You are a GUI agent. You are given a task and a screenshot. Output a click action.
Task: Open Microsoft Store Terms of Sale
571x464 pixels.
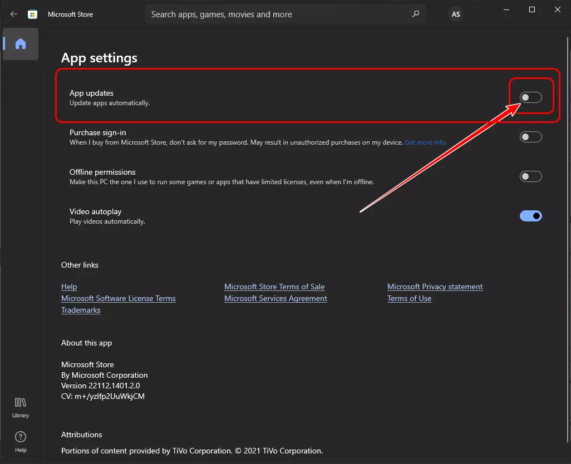coord(274,287)
